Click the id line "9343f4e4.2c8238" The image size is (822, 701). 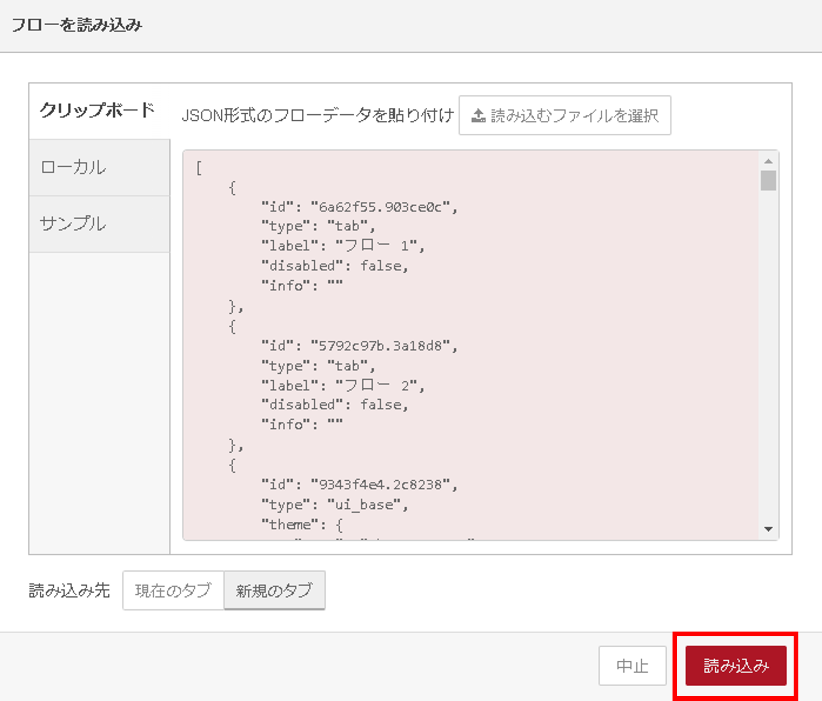(360, 485)
